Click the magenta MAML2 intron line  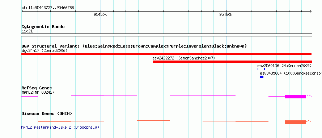click(153, 95)
